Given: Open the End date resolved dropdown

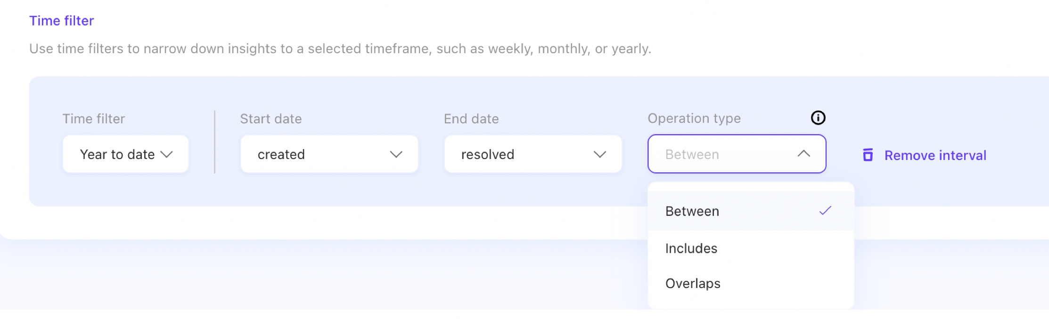Looking at the screenshot, I should point(533,154).
